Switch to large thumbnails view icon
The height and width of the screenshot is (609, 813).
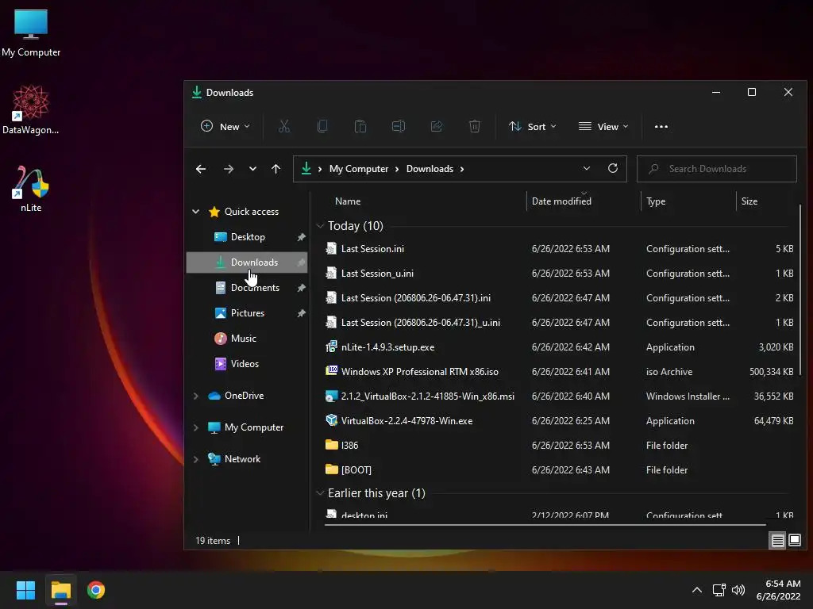pyautogui.click(x=794, y=541)
